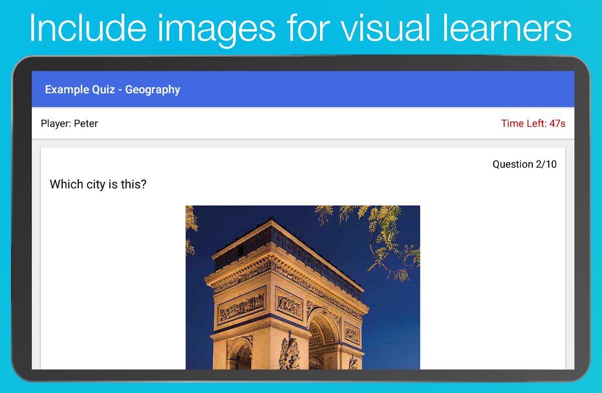Click the "47s" countdown value
This screenshot has width=602, height=393.
click(557, 123)
